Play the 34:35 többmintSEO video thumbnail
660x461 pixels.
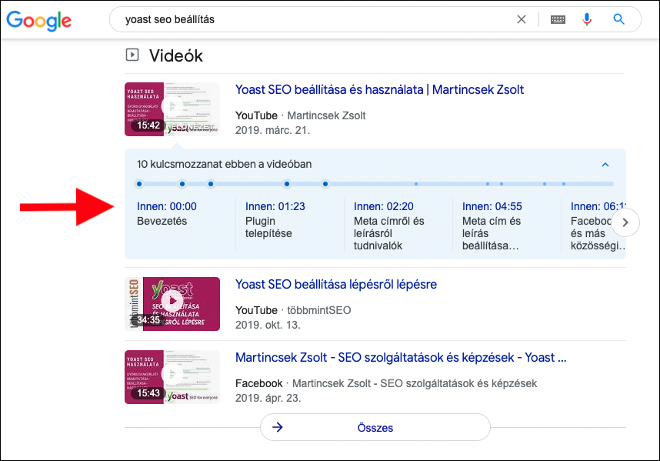(172, 304)
